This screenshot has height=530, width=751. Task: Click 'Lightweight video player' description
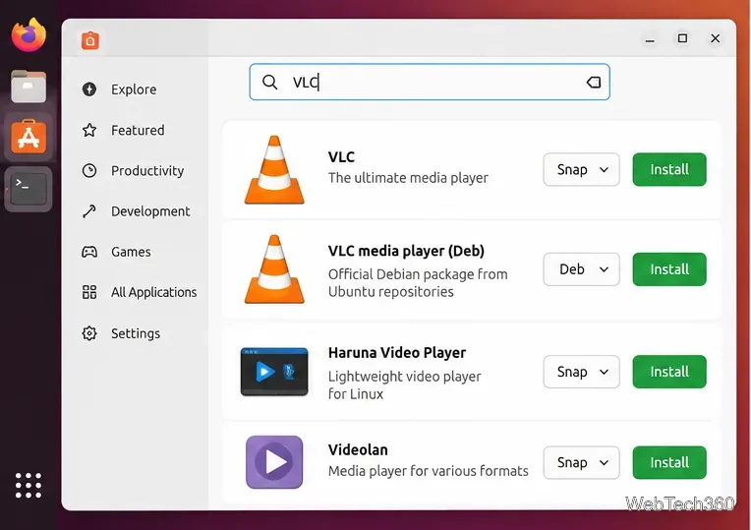(404, 384)
